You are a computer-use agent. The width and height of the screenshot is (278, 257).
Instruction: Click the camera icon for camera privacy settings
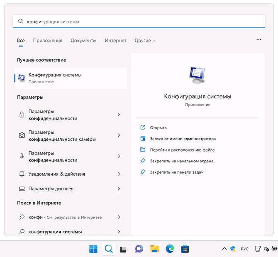pyautogui.click(x=22, y=135)
